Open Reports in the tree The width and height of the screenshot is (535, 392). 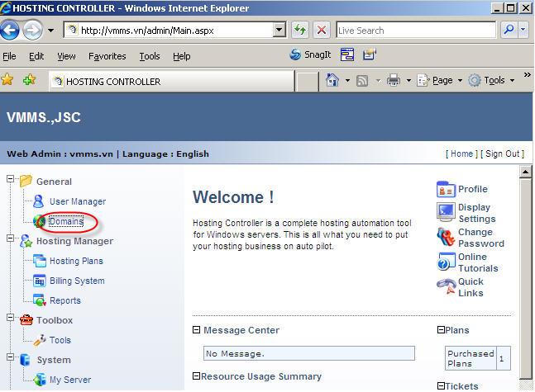coord(65,300)
